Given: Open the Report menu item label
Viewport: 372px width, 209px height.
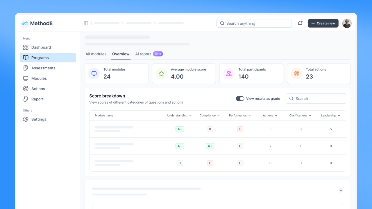Looking at the screenshot, I should click(x=37, y=99).
